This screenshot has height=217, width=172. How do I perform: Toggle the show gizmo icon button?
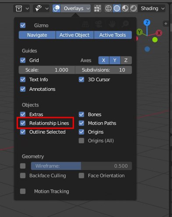pos(56,8)
